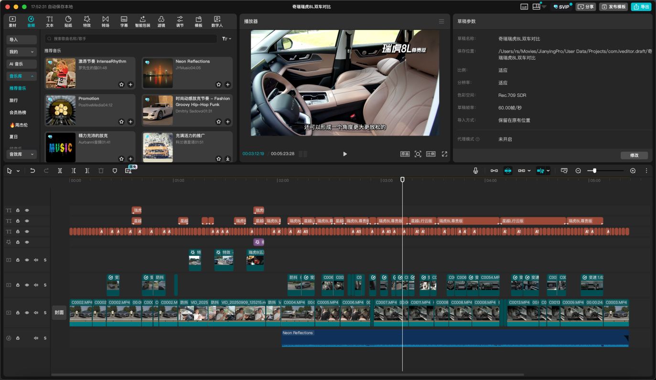
Task: Click the 导出 export button
Action: [x=641, y=7]
